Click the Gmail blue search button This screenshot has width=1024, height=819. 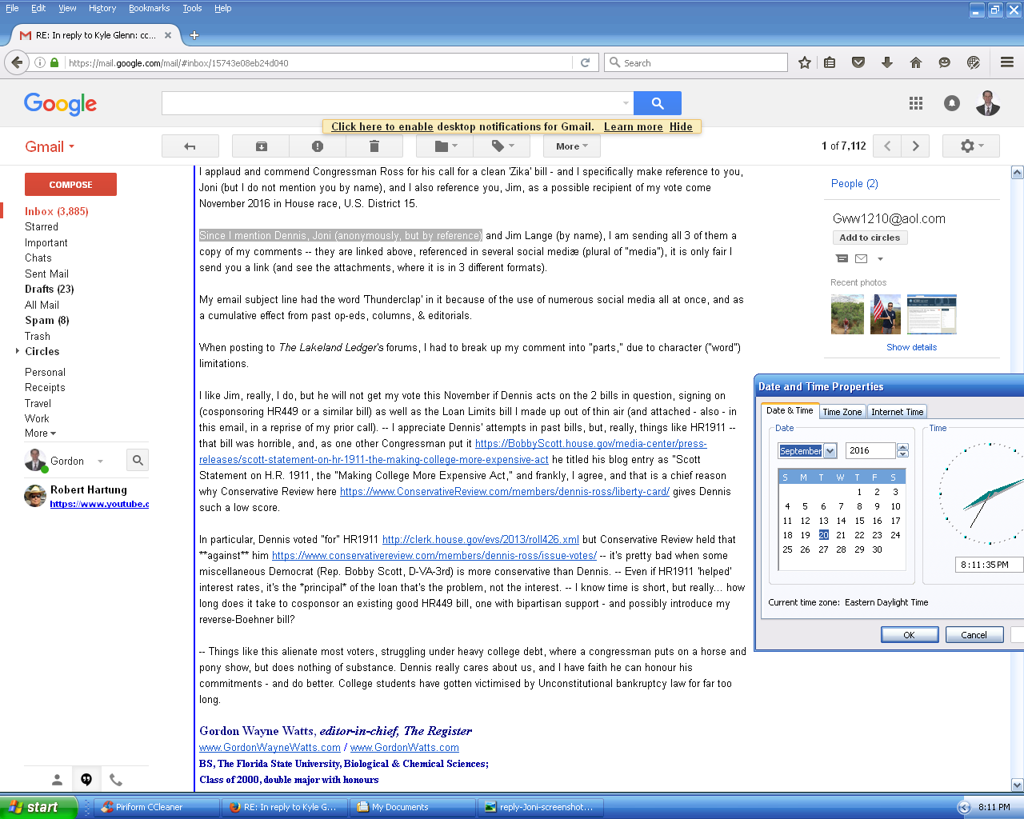click(x=658, y=103)
